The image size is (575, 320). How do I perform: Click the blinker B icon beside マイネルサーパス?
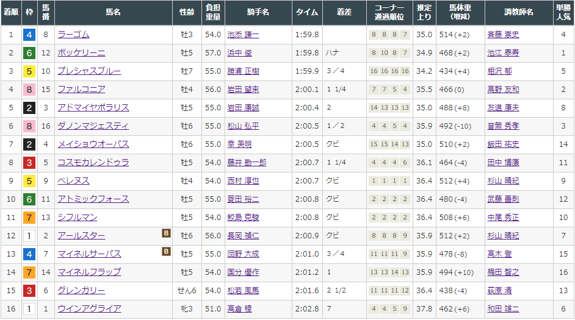coord(166,252)
